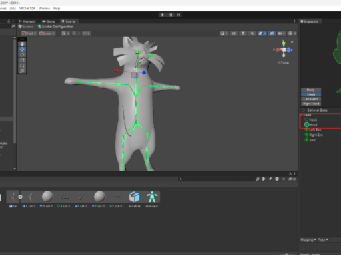The height and width of the screenshot is (255, 341).
Task: Click Scenes breadcrumb in scene view
Action: [26, 27]
